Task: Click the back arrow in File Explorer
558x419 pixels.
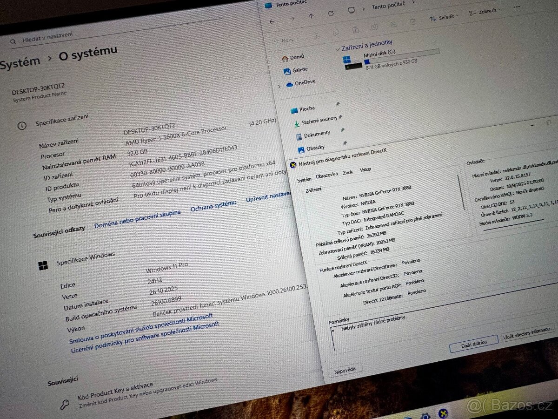Action: coord(272,22)
